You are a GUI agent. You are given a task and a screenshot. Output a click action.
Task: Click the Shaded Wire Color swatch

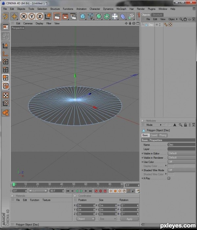(171, 174)
